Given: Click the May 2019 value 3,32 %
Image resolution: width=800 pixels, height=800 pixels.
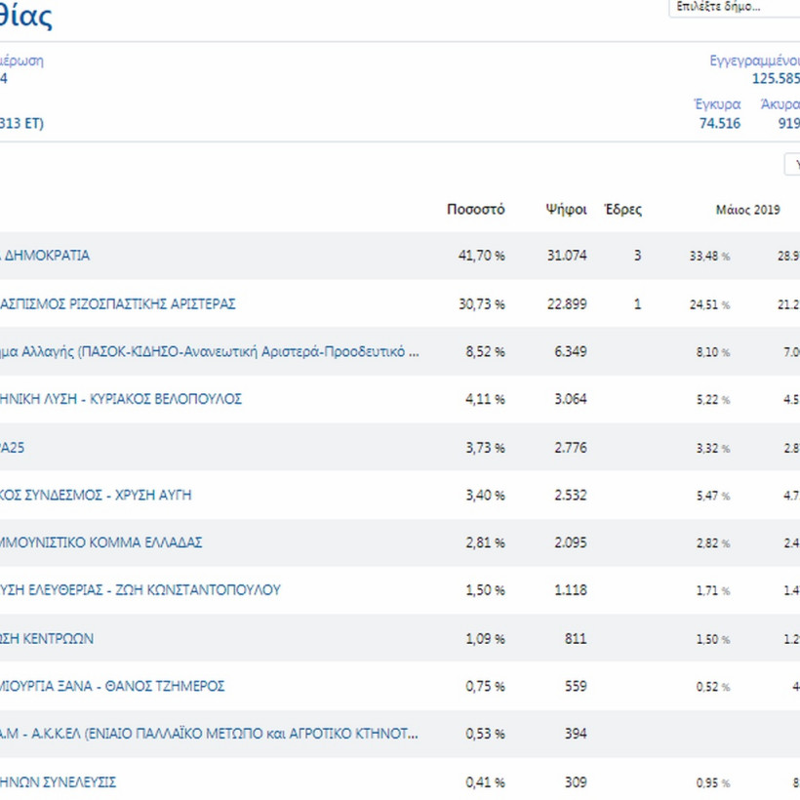Looking at the screenshot, I should [x=713, y=449].
